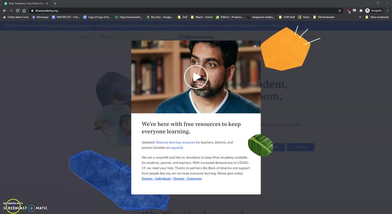Open the Courses menu in page header

point(85,37)
